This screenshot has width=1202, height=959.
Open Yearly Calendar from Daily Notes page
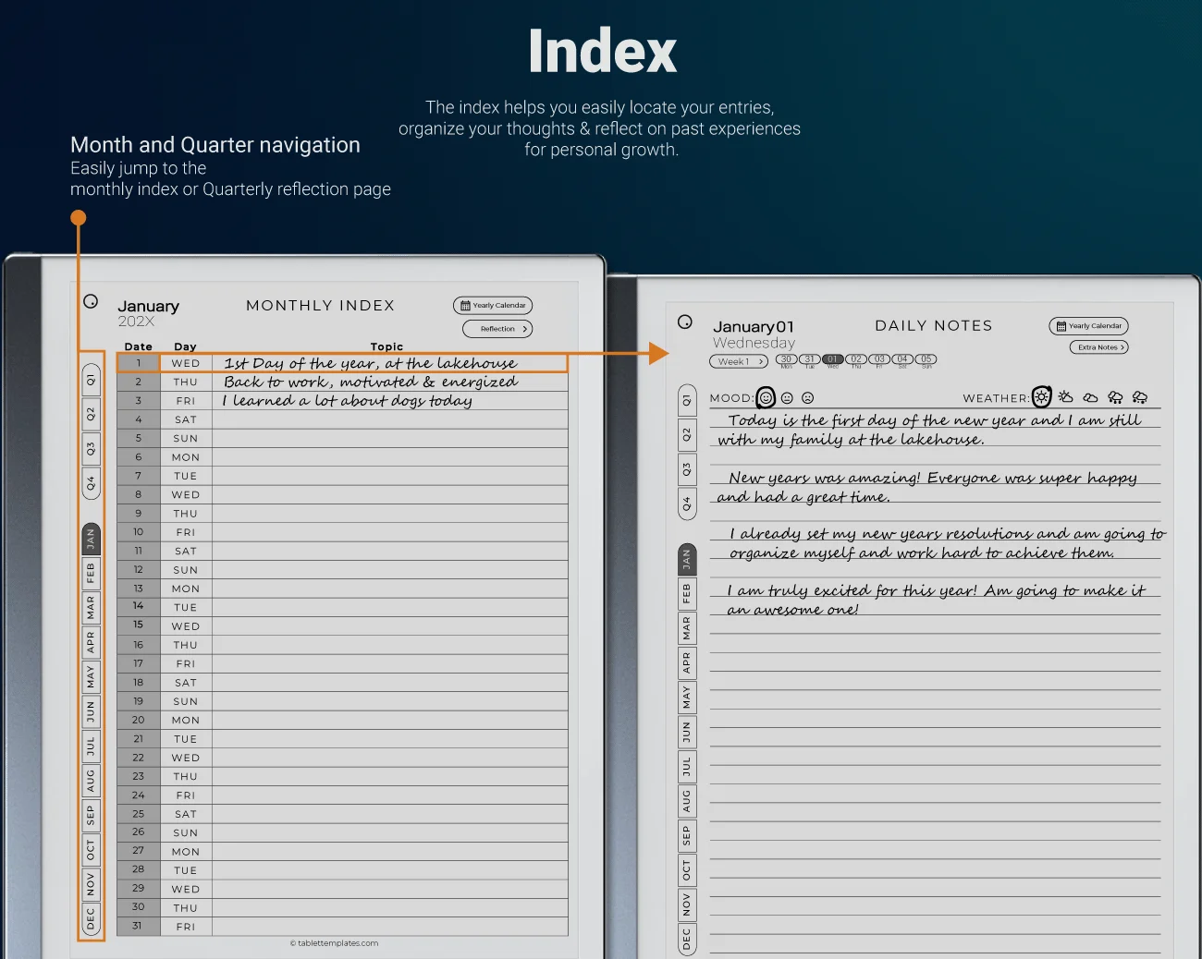click(1088, 326)
